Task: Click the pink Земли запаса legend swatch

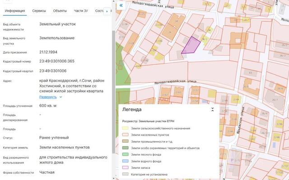Action: pyautogui.click(x=125, y=167)
